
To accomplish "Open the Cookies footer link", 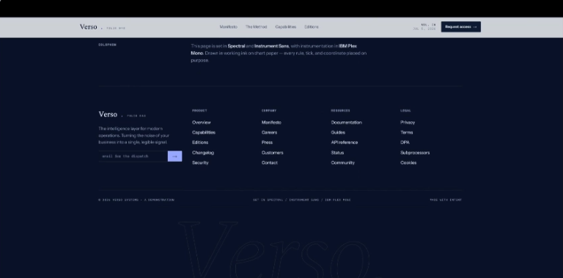I will [408, 162].
